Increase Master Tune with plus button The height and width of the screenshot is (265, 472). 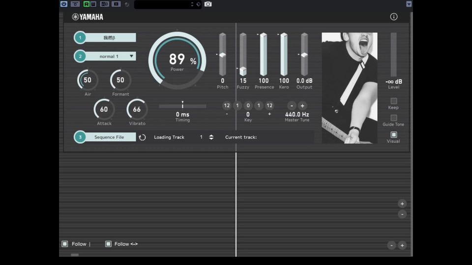click(302, 106)
